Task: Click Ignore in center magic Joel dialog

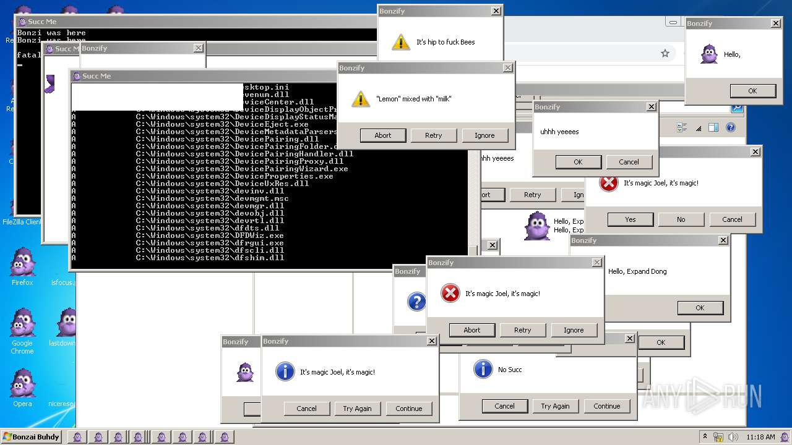Action: (574, 330)
